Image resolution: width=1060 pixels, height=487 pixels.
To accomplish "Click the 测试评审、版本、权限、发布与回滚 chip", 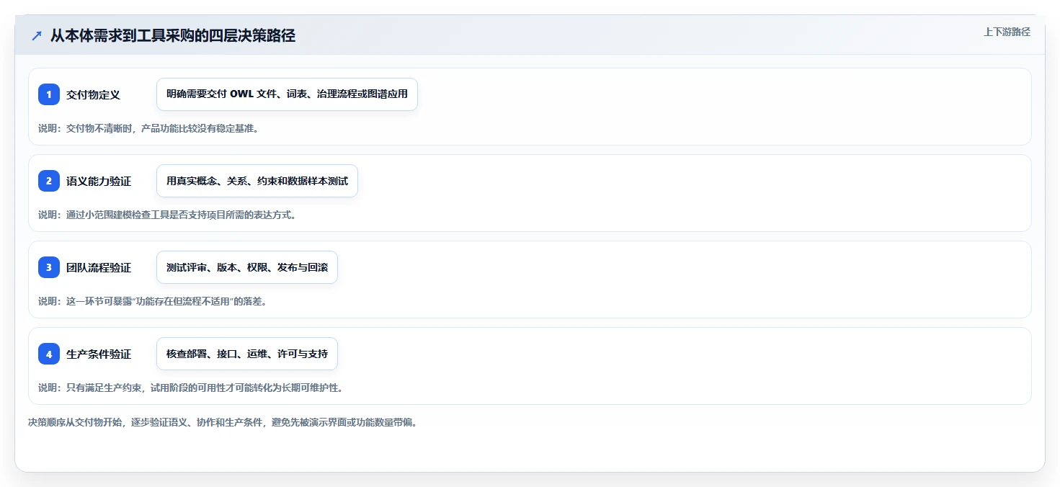I will click(x=247, y=267).
